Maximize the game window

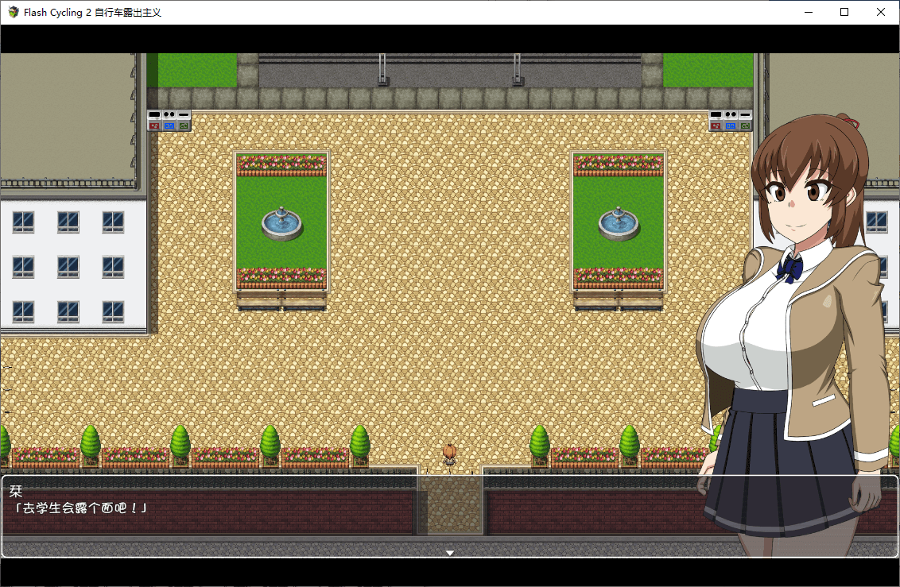click(844, 12)
